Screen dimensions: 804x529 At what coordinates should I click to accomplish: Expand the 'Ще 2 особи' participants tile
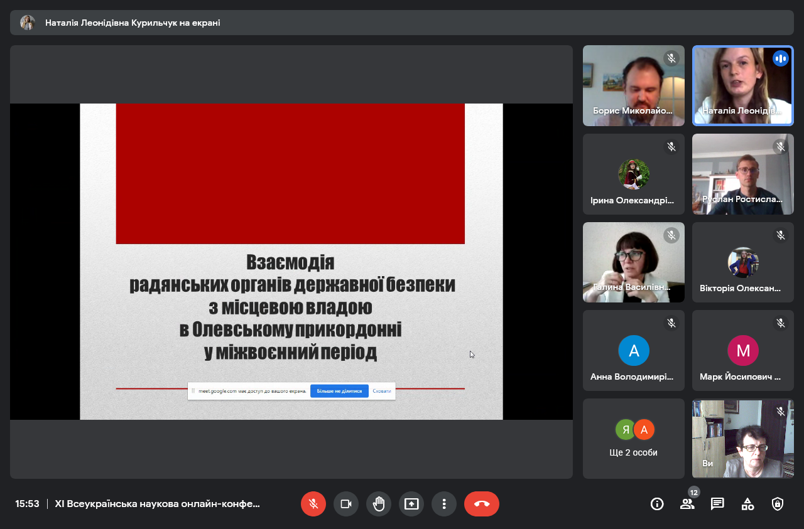pyautogui.click(x=633, y=439)
